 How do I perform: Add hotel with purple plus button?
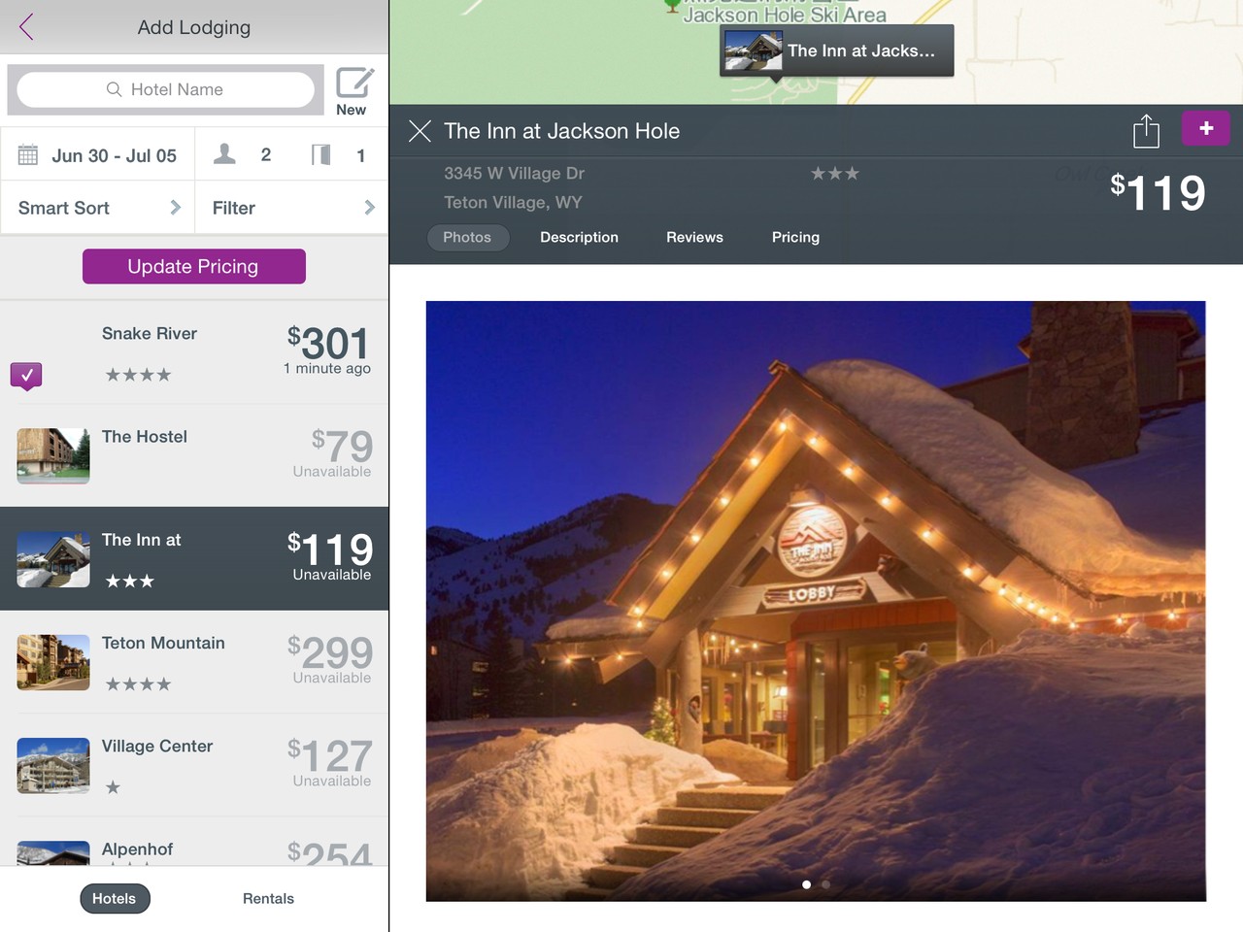(x=1206, y=128)
